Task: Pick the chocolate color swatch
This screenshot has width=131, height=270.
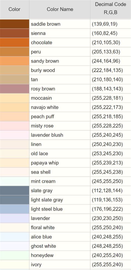Action: [14, 43]
